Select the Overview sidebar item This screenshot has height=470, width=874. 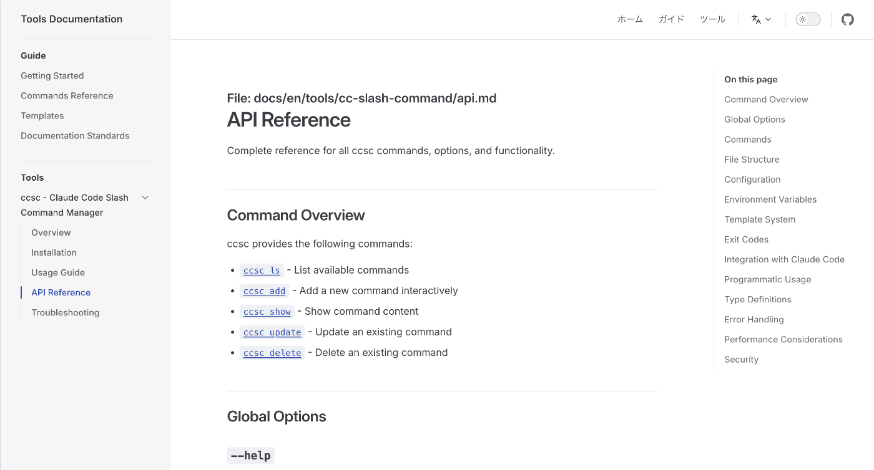[x=51, y=233]
